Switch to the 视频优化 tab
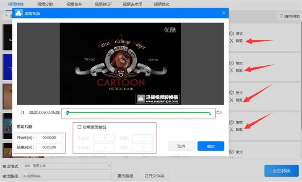The width and height of the screenshot is (302, 182). coord(162,4)
